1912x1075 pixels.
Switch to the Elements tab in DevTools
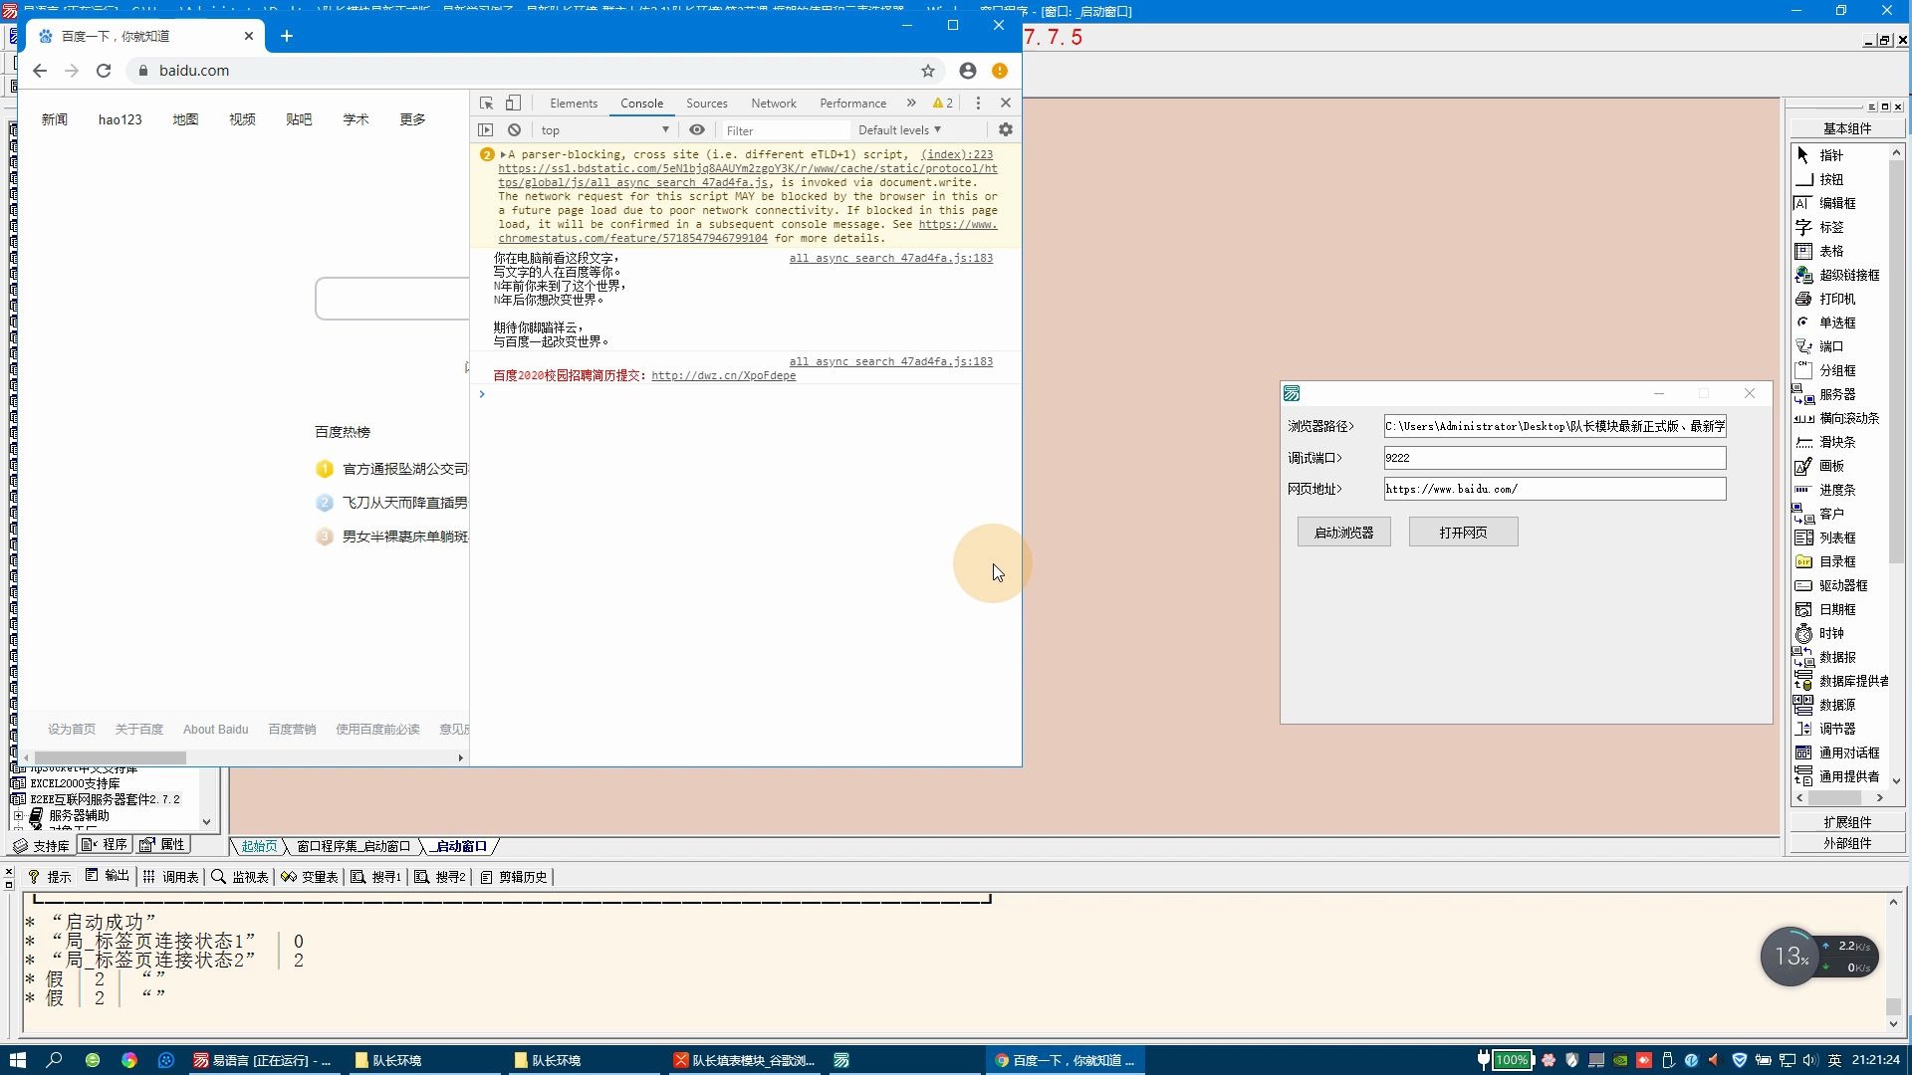tap(574, 103)
